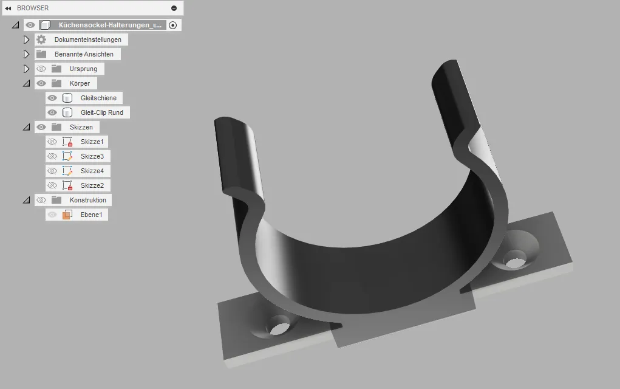Click the BROWSER panel title
Screen dimensions: 620x389
33,8
